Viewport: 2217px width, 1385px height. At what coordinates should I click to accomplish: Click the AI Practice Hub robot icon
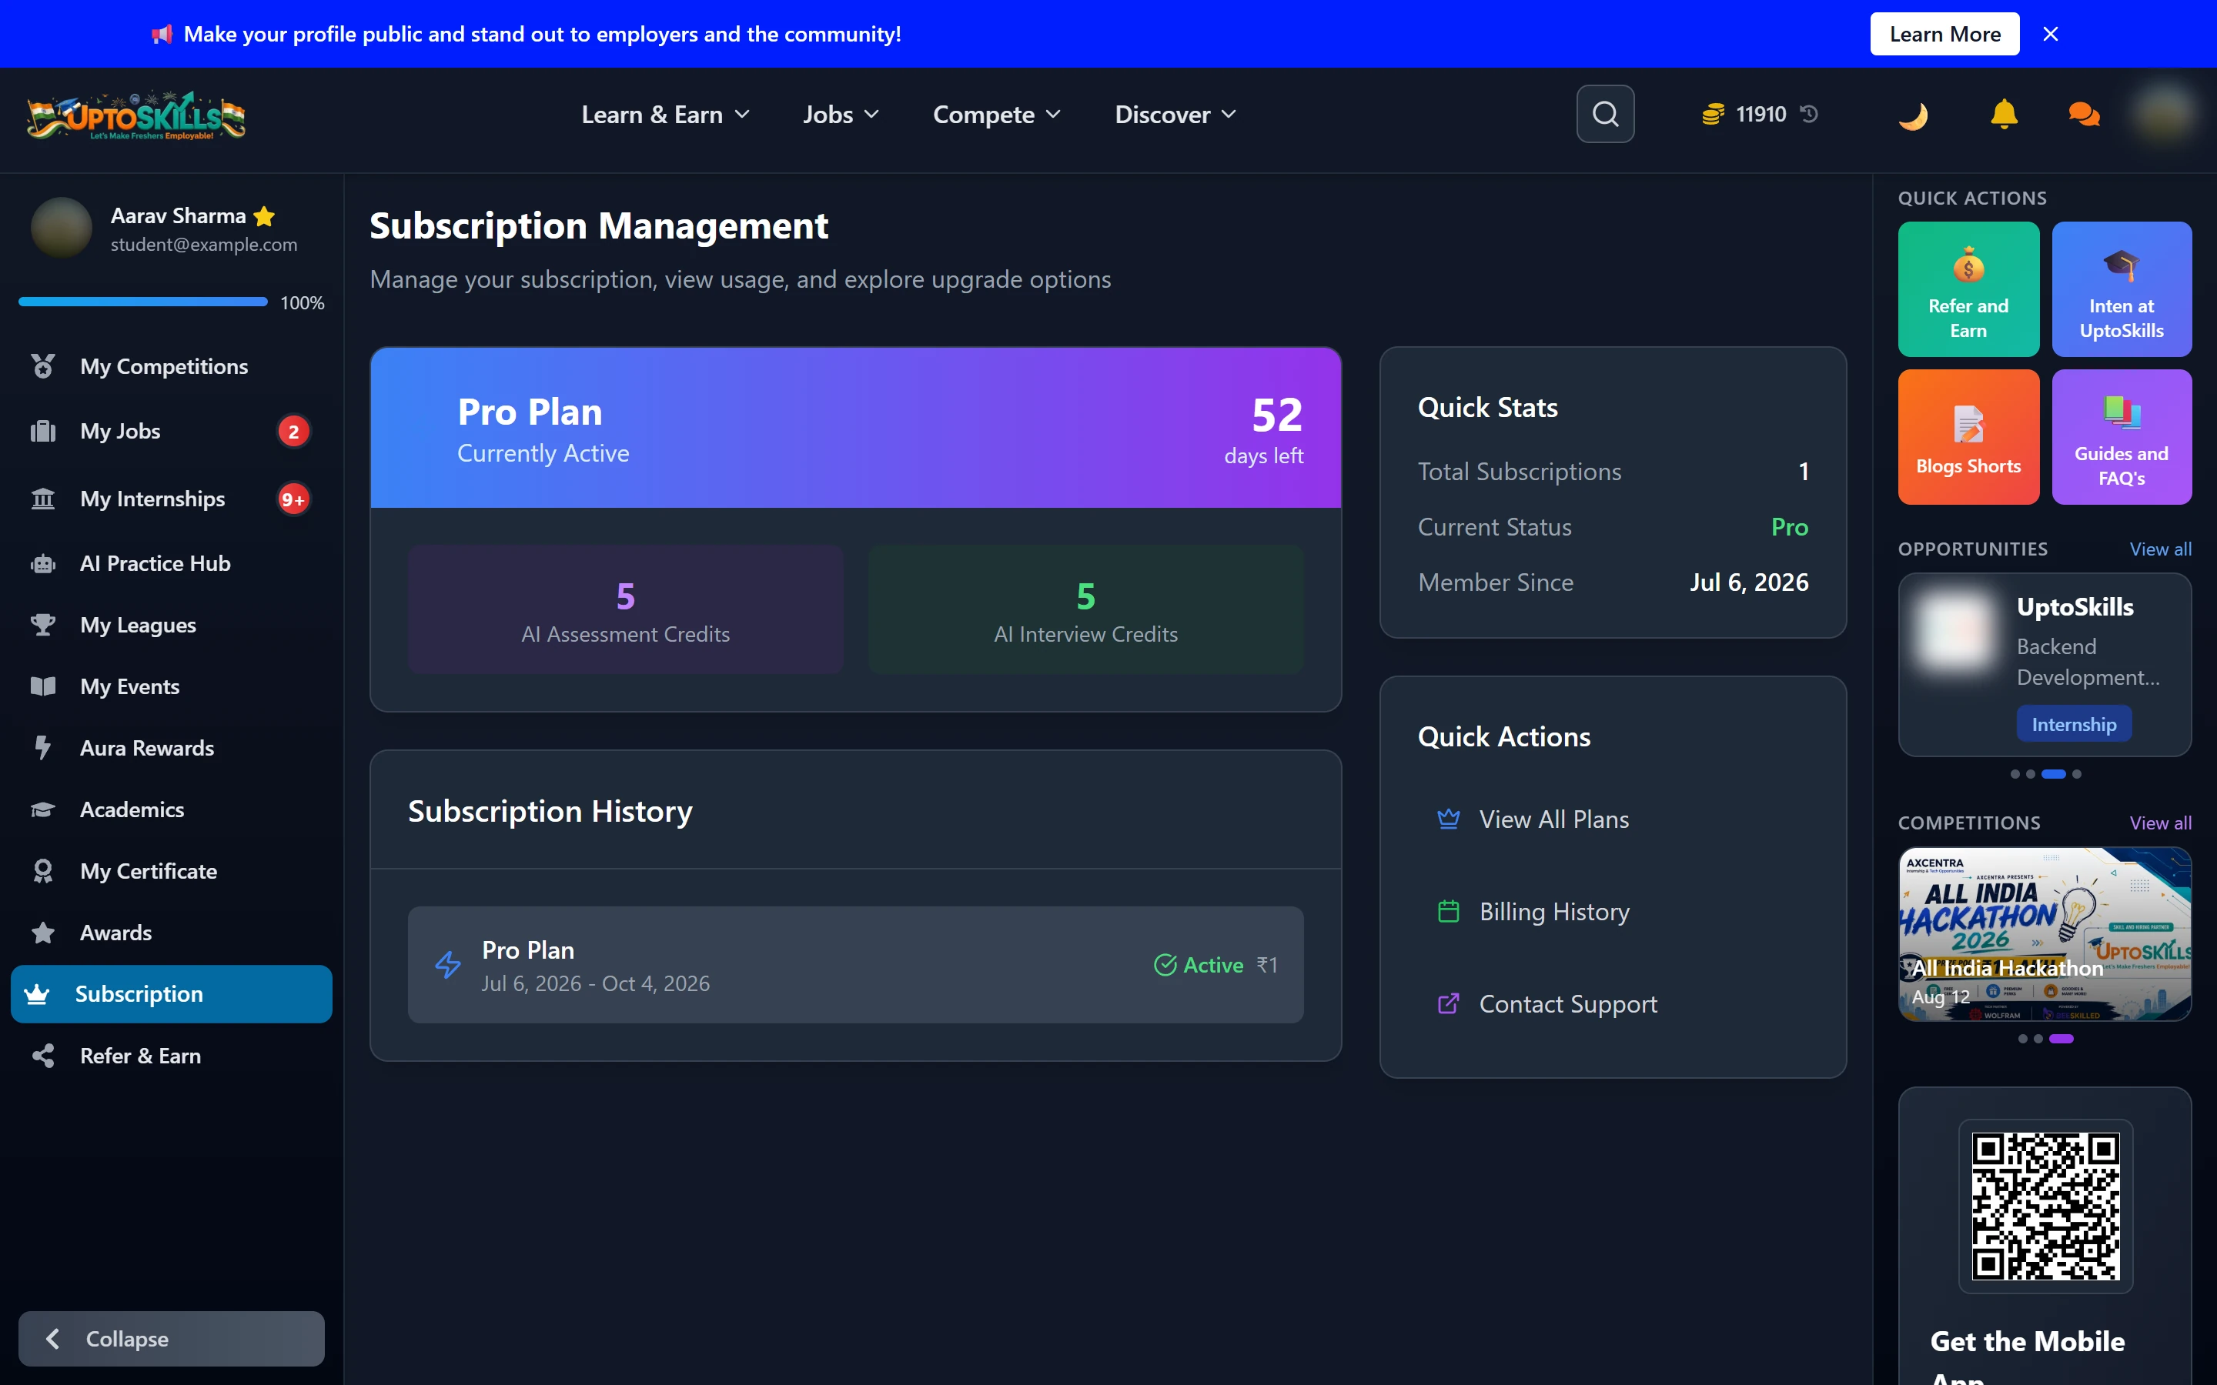point(42,563)
